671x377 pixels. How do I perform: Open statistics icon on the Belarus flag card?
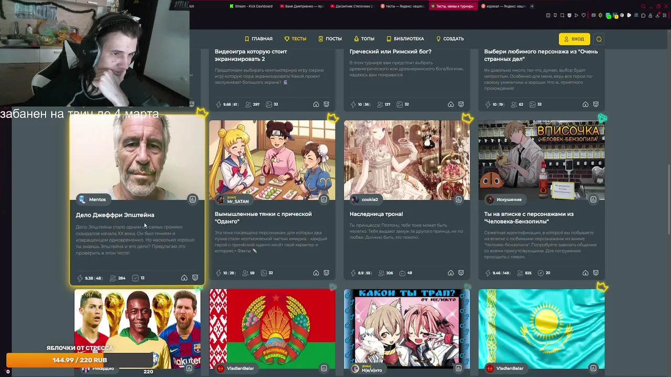pyautogui.click(x=324, y=368)
